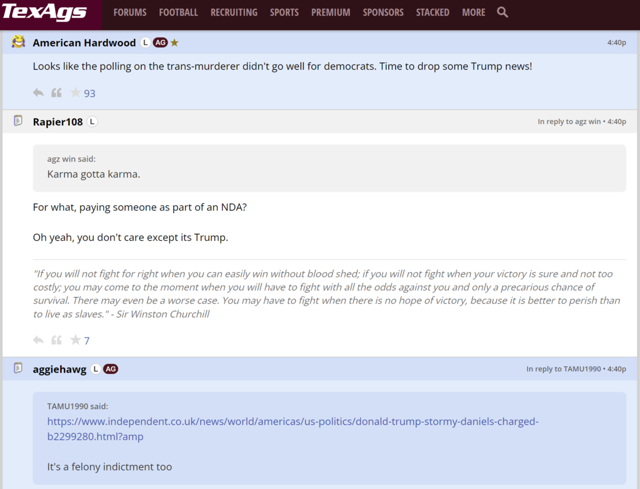640x489 pixels.
Task: Click AG badge next to aggiehawg
Action: tap(111, 369)
